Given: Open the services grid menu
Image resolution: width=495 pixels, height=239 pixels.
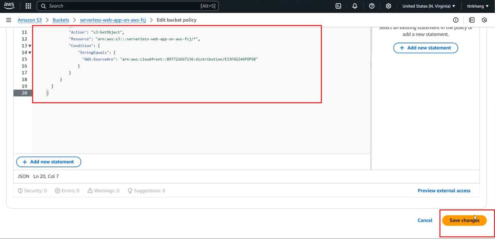Looking at the screenshot, I should point(28,6).
